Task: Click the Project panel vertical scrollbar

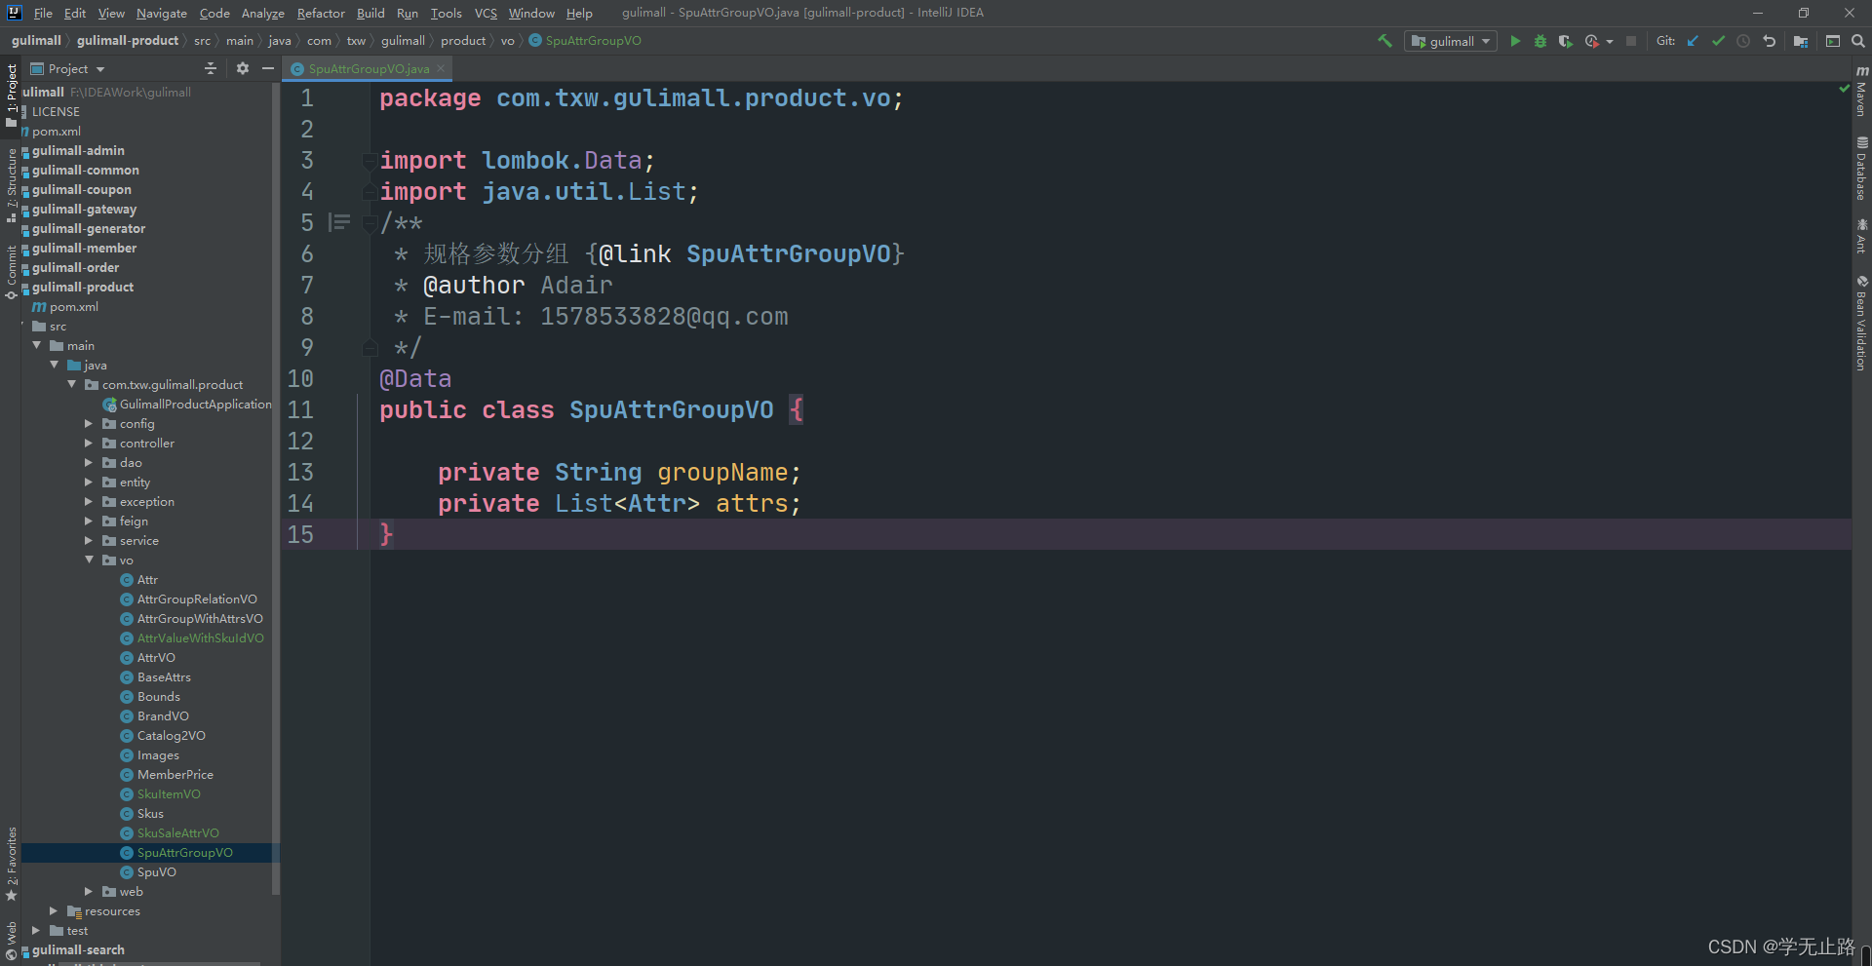Action: tap(276, 487)
